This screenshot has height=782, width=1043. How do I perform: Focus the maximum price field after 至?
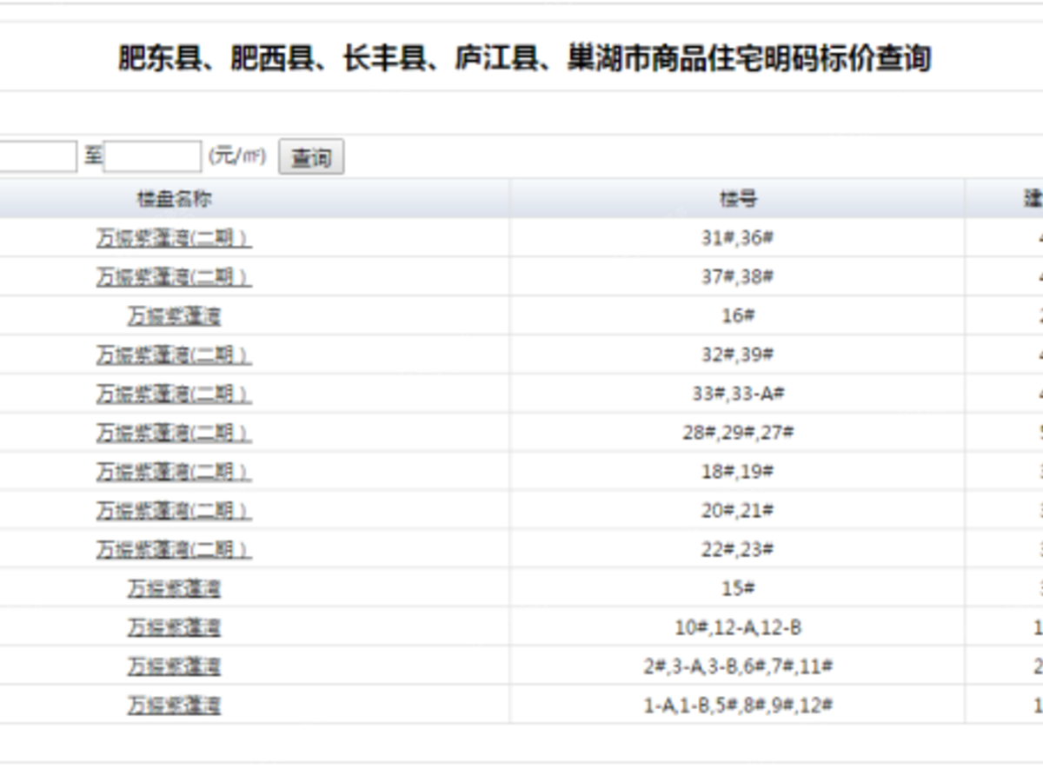point(153,156)
